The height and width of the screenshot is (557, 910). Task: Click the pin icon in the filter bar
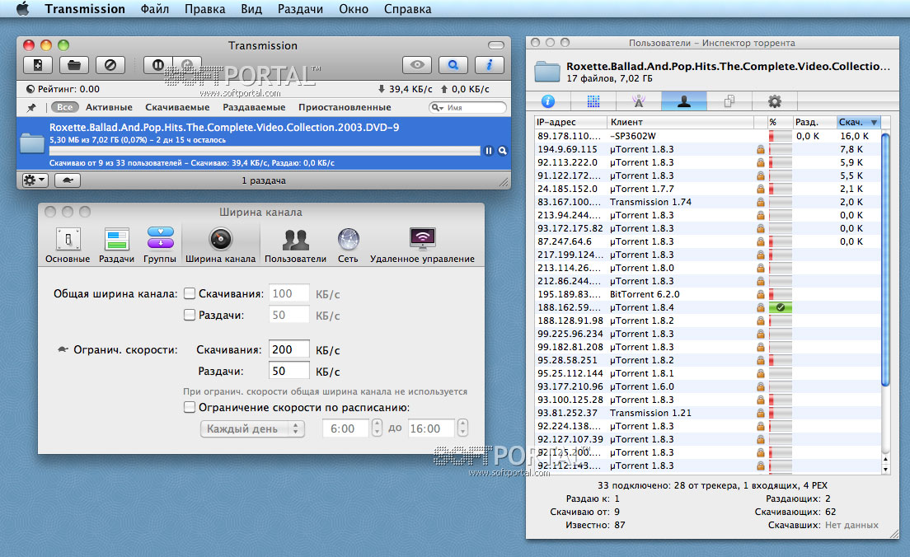pyautogui.click(x=31, y=107)
